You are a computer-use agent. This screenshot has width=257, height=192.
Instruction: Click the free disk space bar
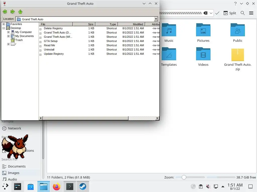tap(221, 177)
